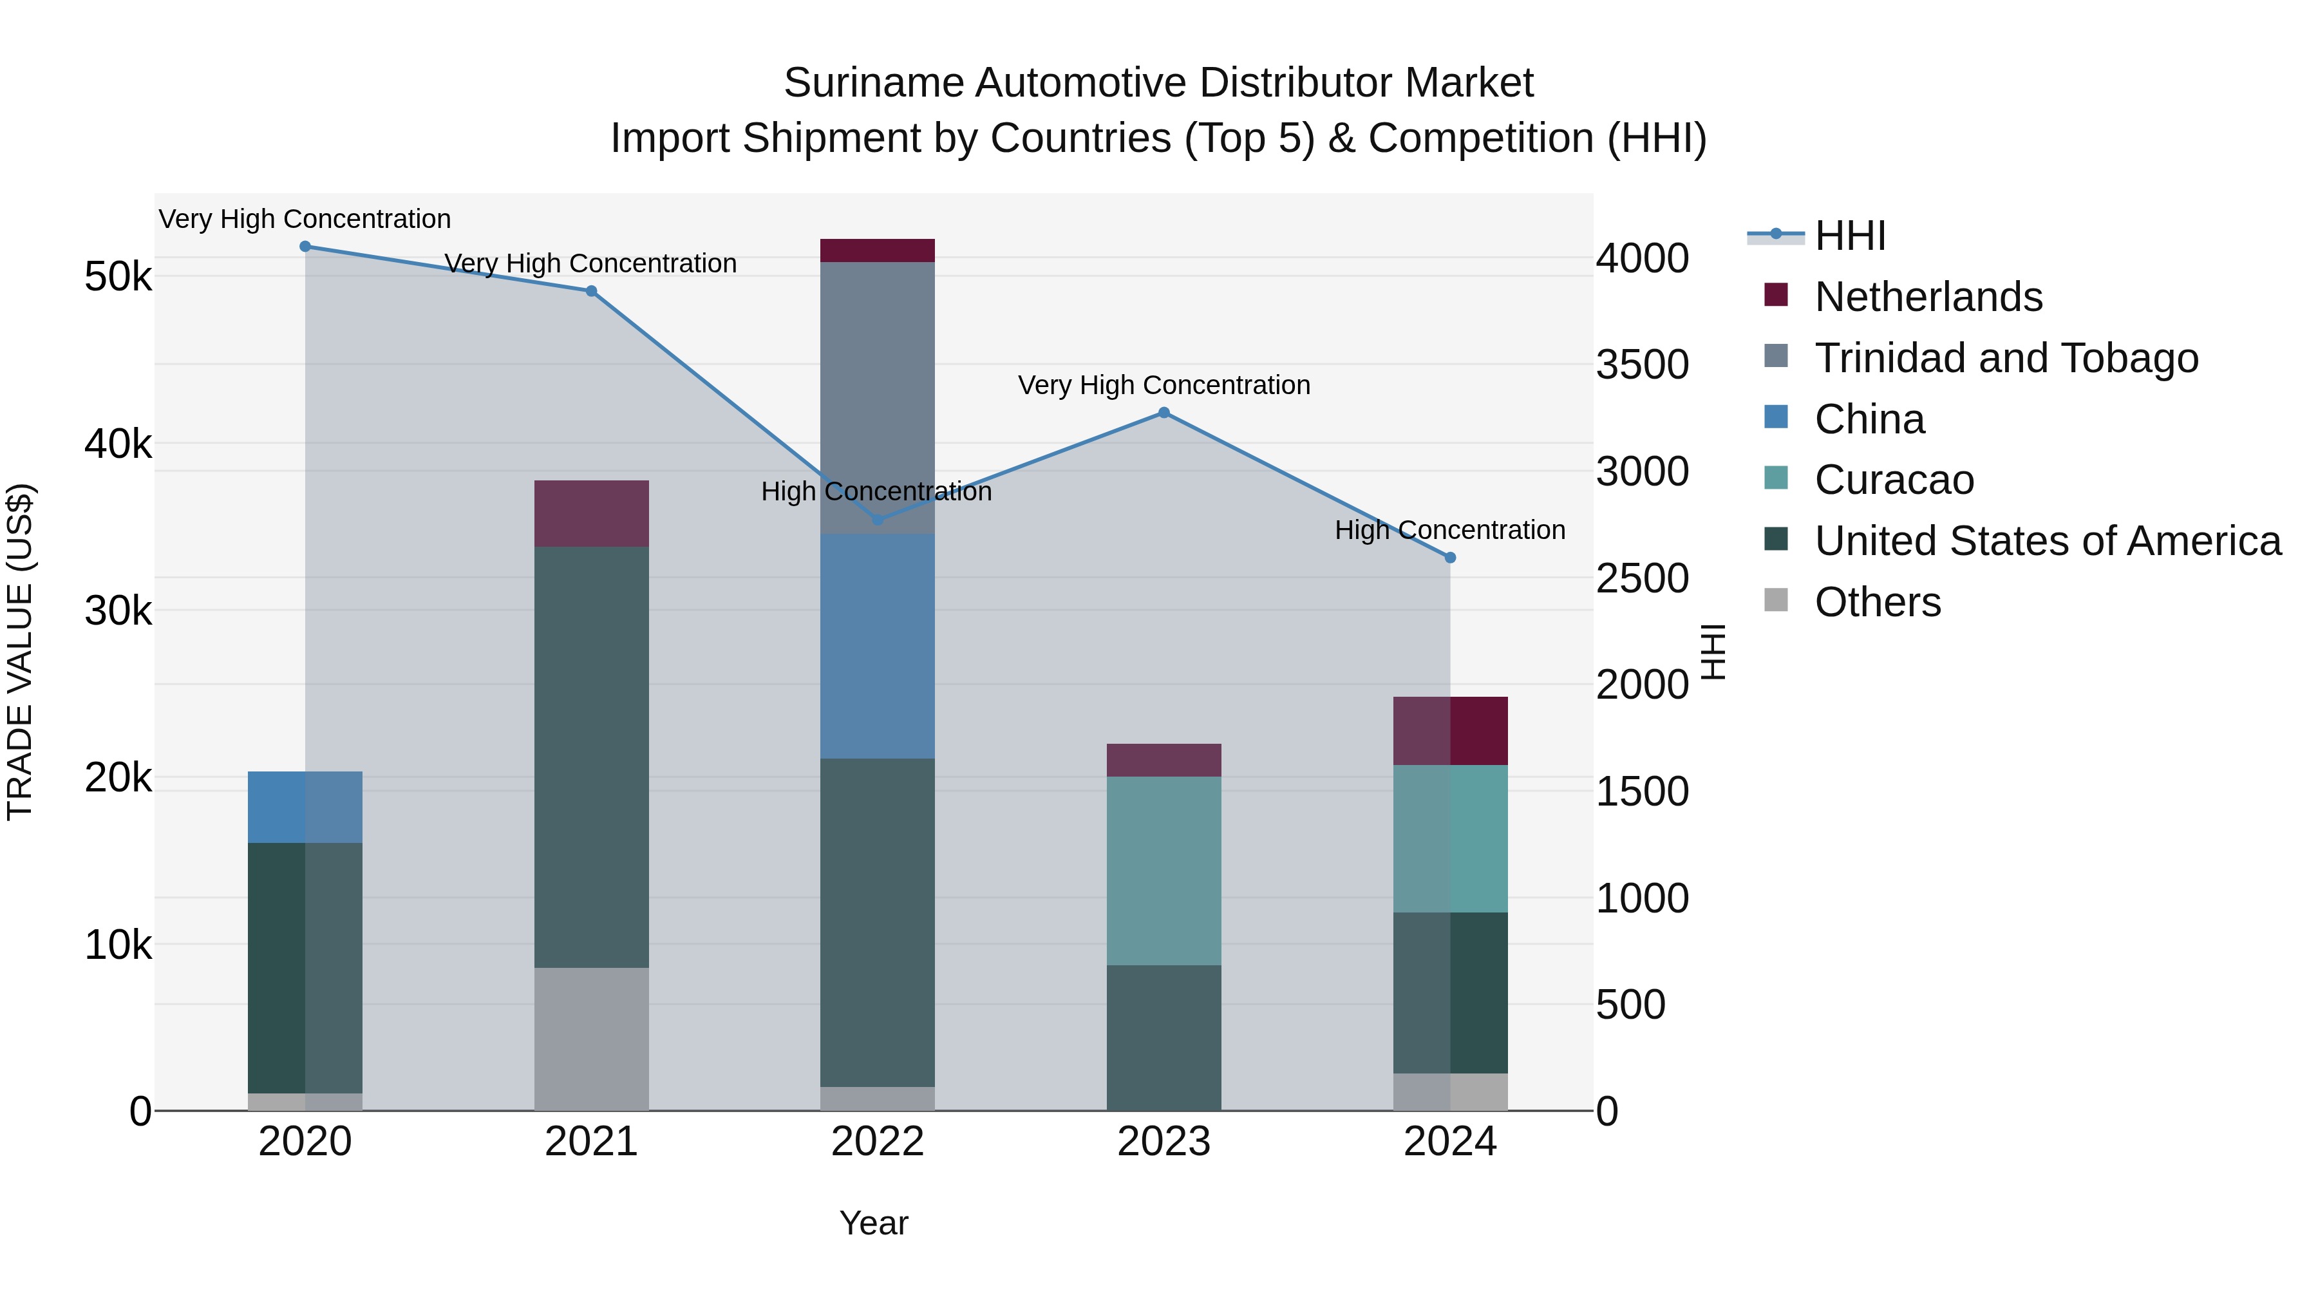The image size is (2318, 1304).
Task: Click the vertical HHI right axis title
Action: 1713,652
